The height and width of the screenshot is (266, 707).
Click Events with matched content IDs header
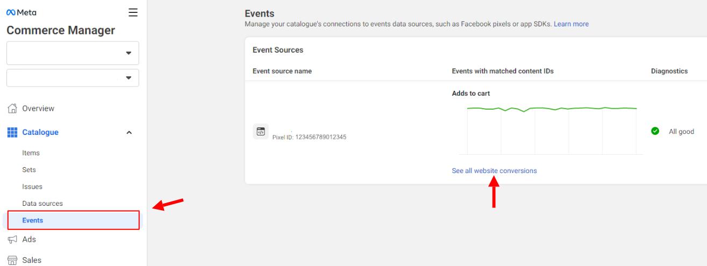pos(503,71)
